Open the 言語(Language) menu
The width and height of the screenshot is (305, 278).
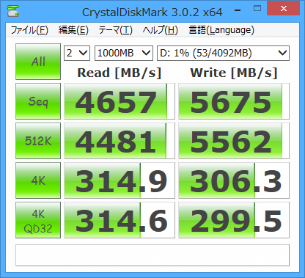tap(221, 30)
